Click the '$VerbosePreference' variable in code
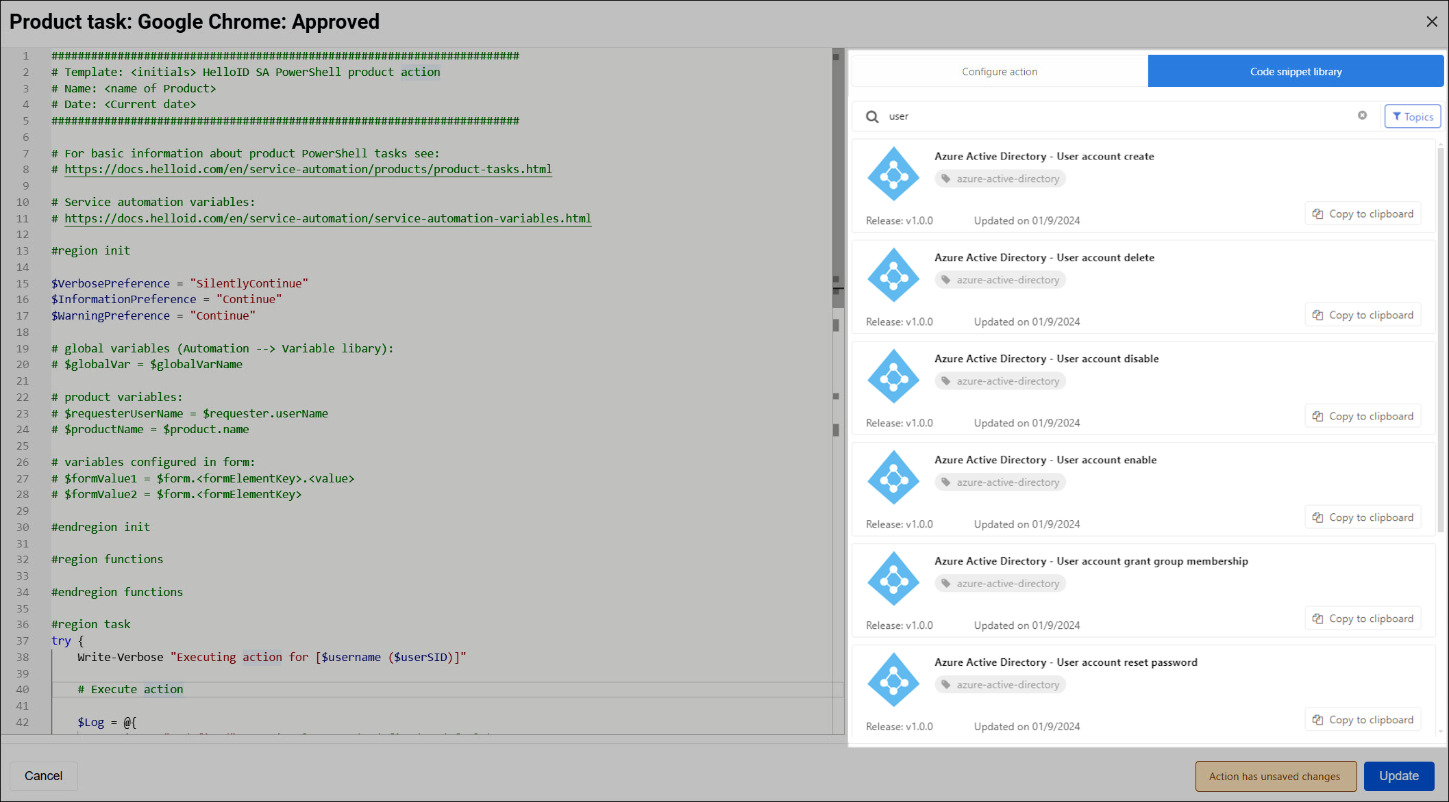 (x=110, y=283)
